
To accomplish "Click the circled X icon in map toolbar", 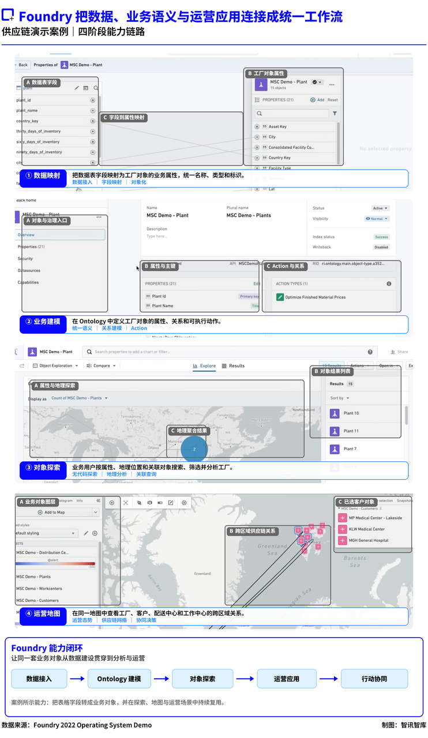I will pos(184,503).
